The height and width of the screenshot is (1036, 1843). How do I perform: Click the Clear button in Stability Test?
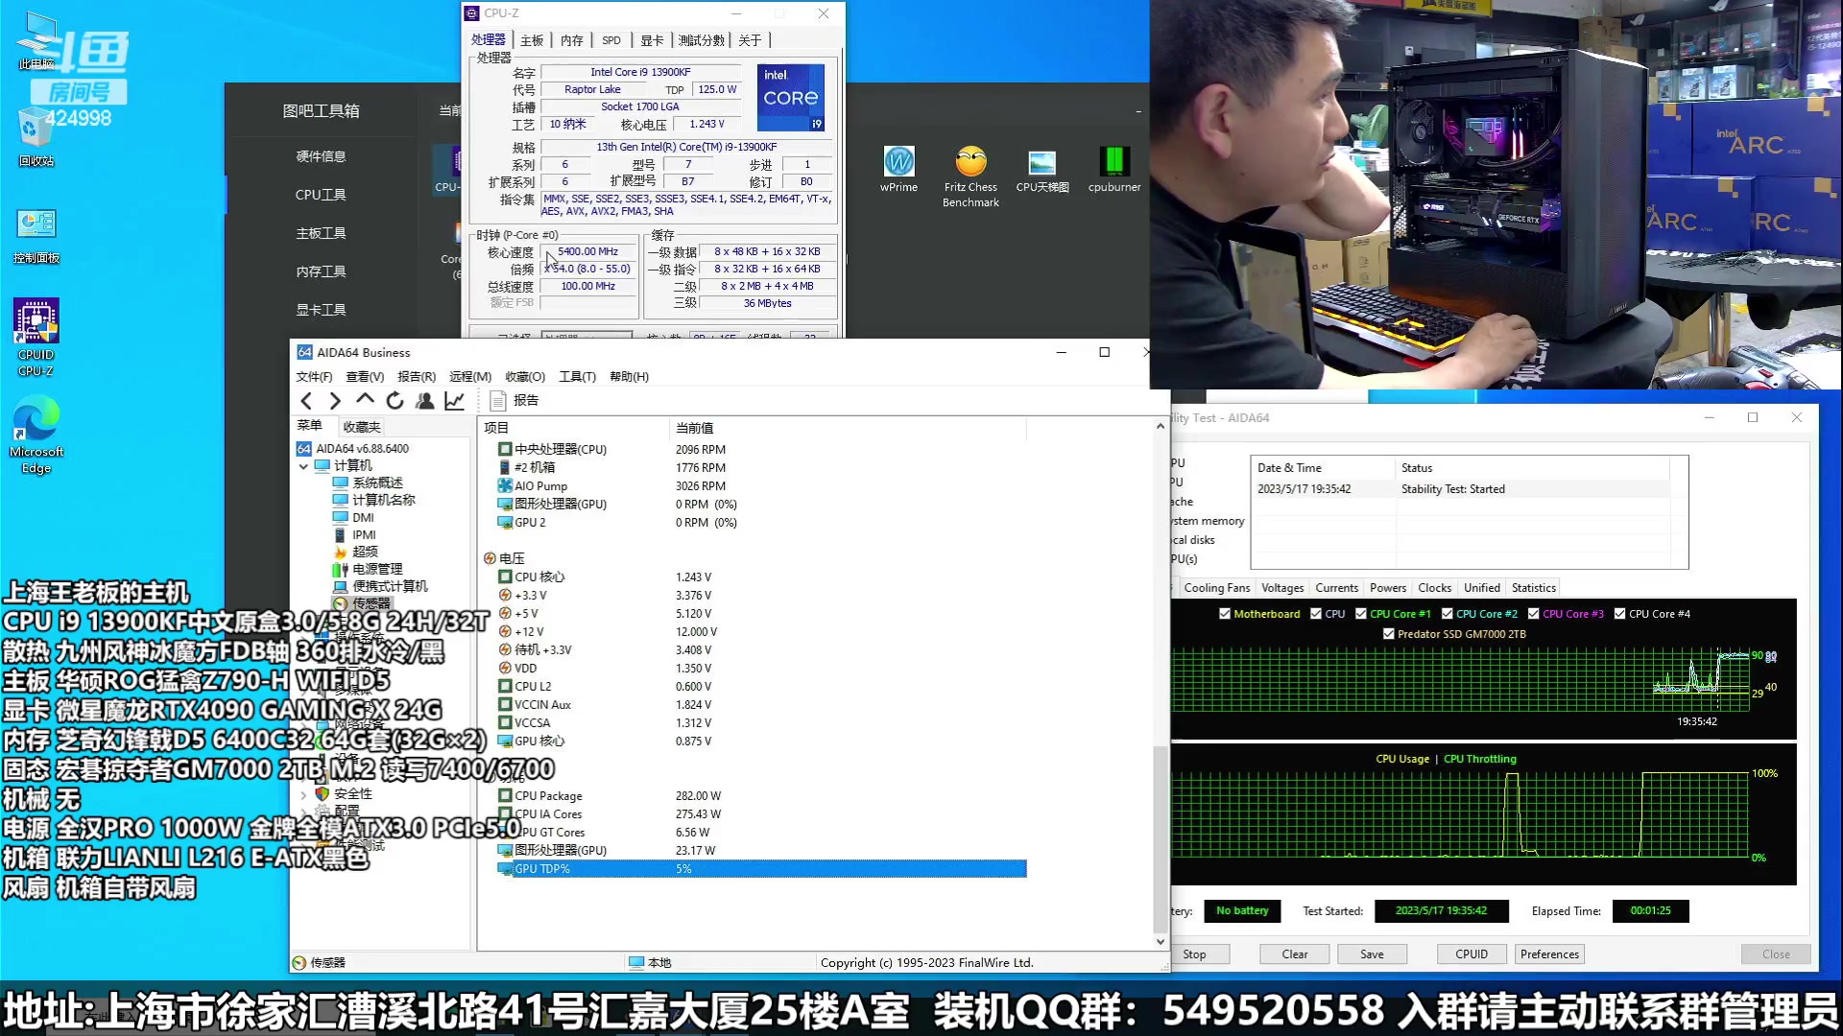[x=1295, y=954]
